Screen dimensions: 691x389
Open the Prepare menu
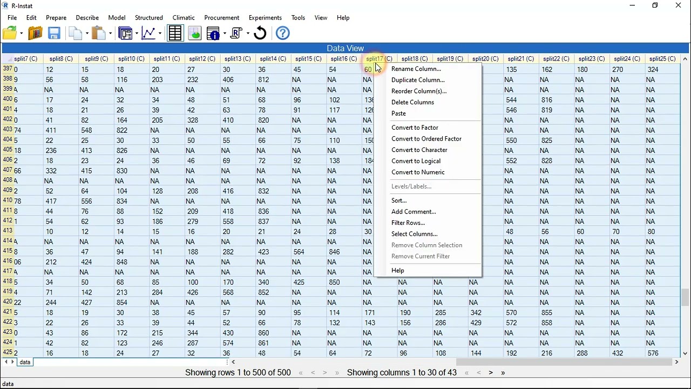pyautogui.click(x=56, y=18)
